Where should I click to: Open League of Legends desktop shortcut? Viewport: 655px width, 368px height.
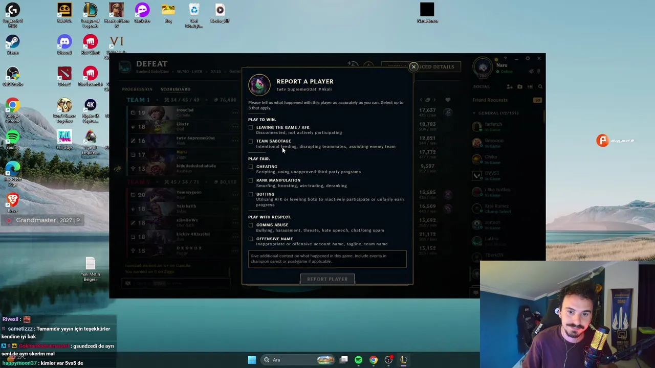[x=90, y=16]
